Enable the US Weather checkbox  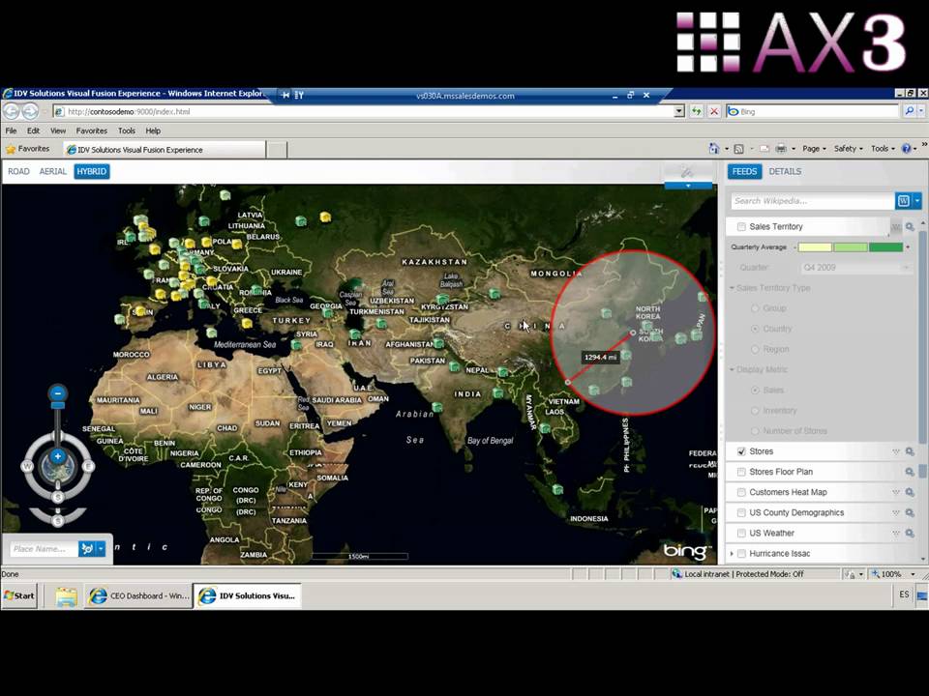(741, 534)
